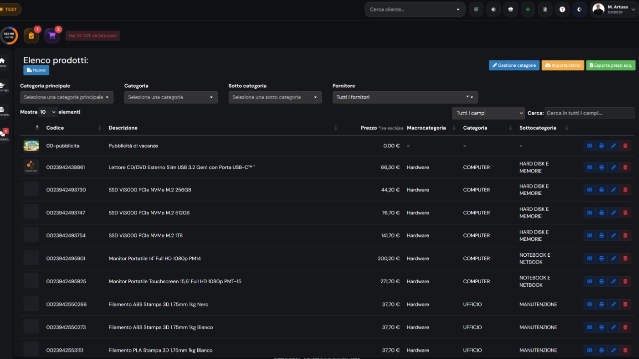The width and height of the screenshot is (639, 359).
Task: Click the document search icon in header
Action: tap(545, 9)
